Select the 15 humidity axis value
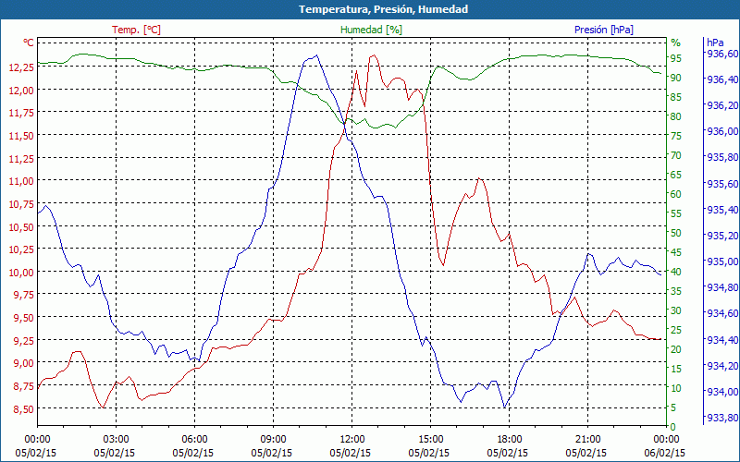This screenshot has height=462, width=740. tap(676, 369)
